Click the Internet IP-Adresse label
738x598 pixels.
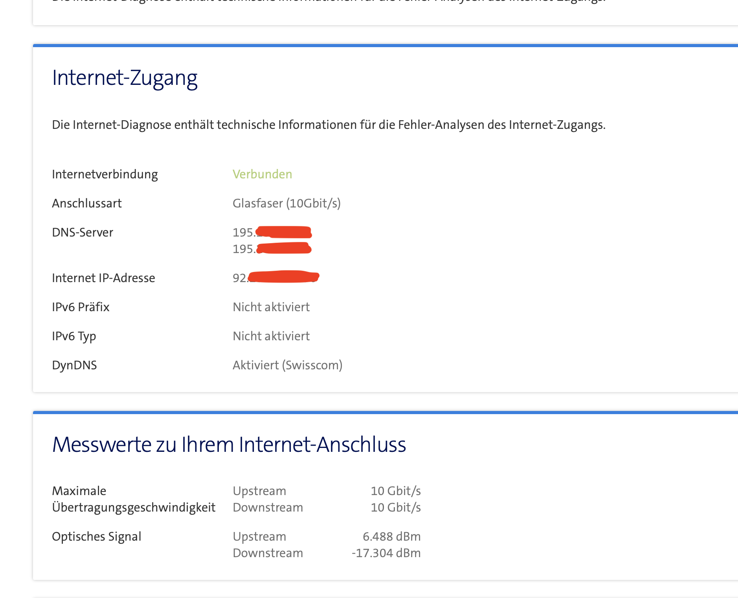103,278
